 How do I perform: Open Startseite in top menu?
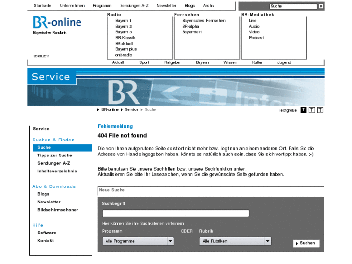point(43,6)
